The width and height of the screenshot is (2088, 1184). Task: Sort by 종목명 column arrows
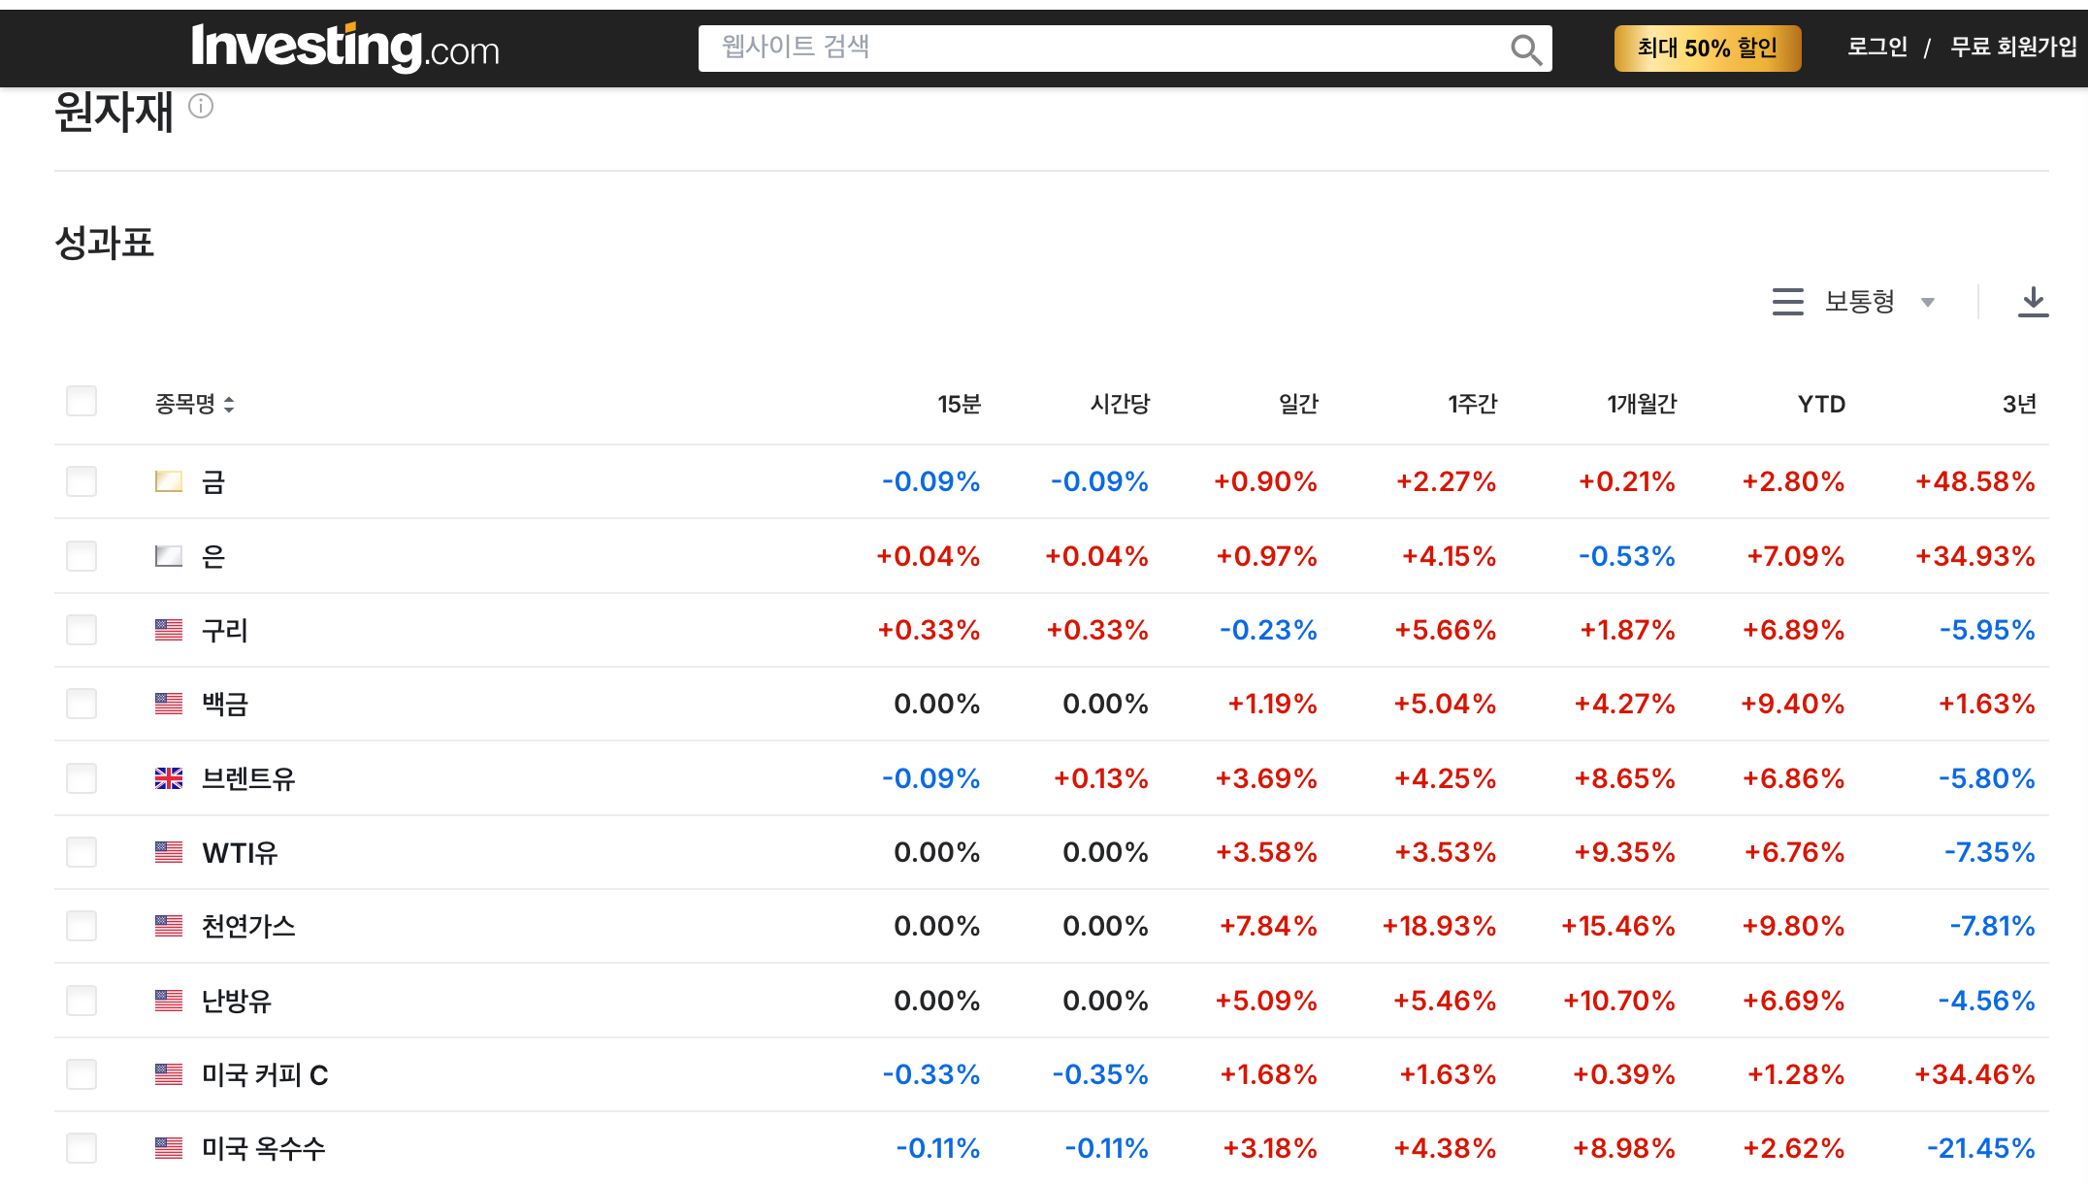(x=229, y=405)
